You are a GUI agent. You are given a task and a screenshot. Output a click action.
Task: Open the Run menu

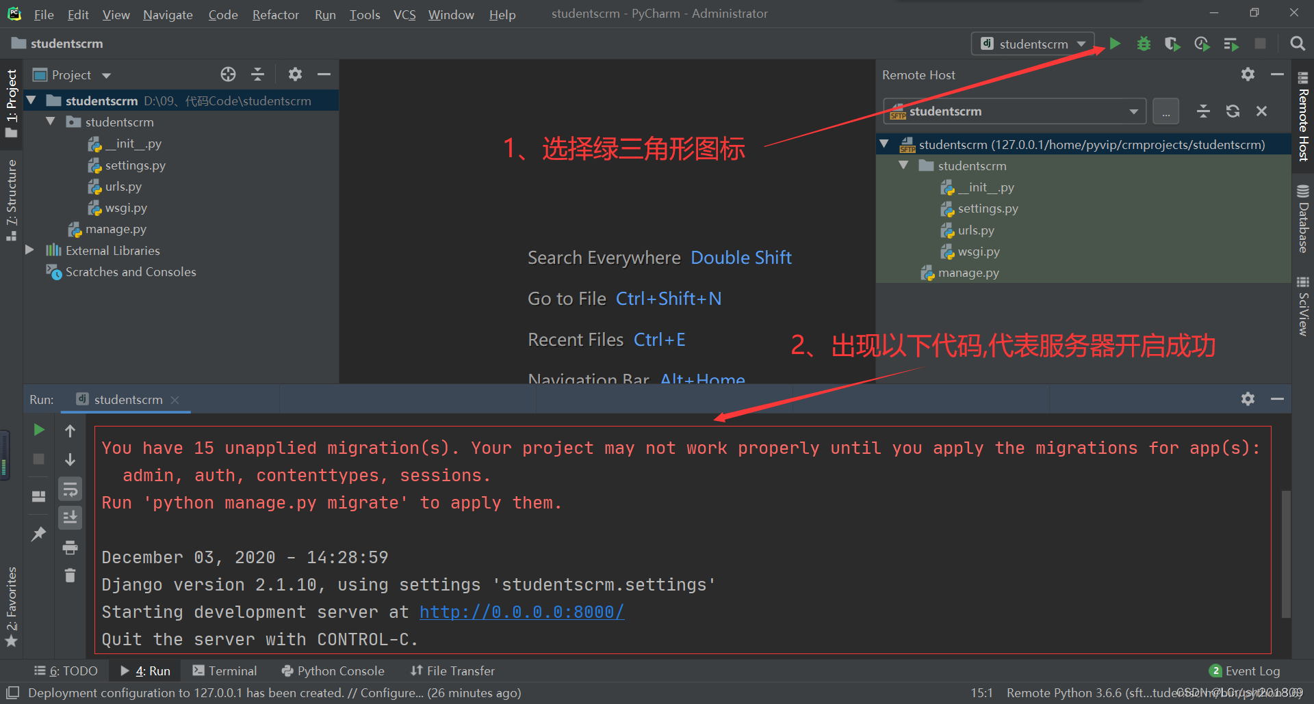[324, 14]
